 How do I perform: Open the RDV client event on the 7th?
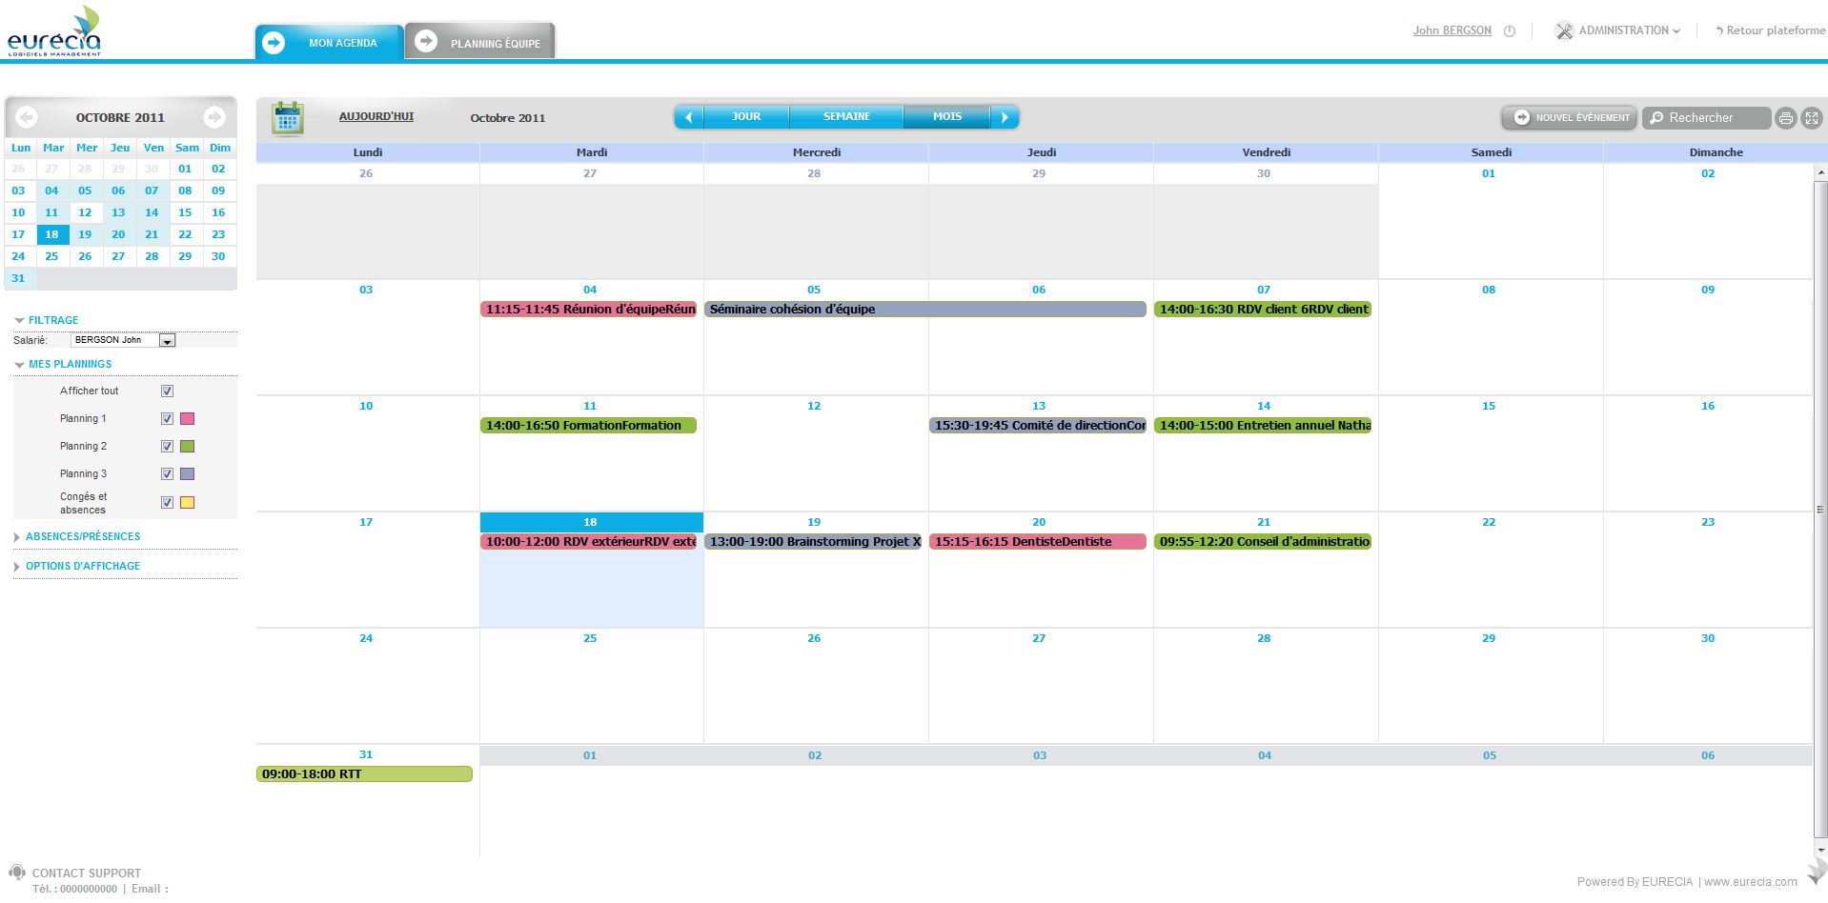pyautogui.click(x=1263, y=310)
